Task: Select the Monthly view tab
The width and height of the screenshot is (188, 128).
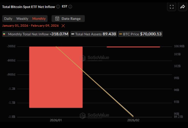Action: (39, 19)
